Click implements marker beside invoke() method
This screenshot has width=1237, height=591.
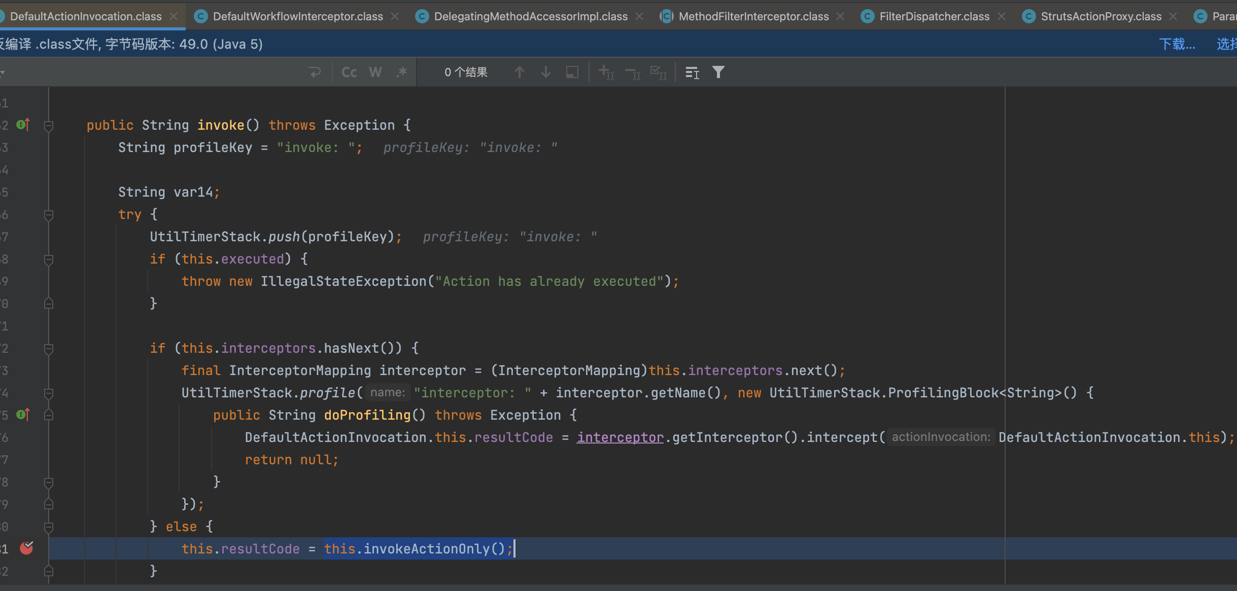click(23, 125)
